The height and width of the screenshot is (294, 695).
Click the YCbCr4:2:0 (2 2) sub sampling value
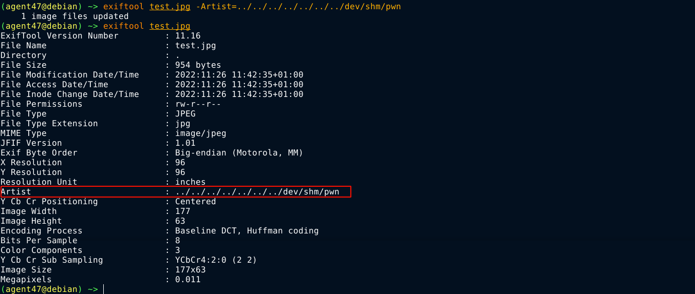[216, 260]
